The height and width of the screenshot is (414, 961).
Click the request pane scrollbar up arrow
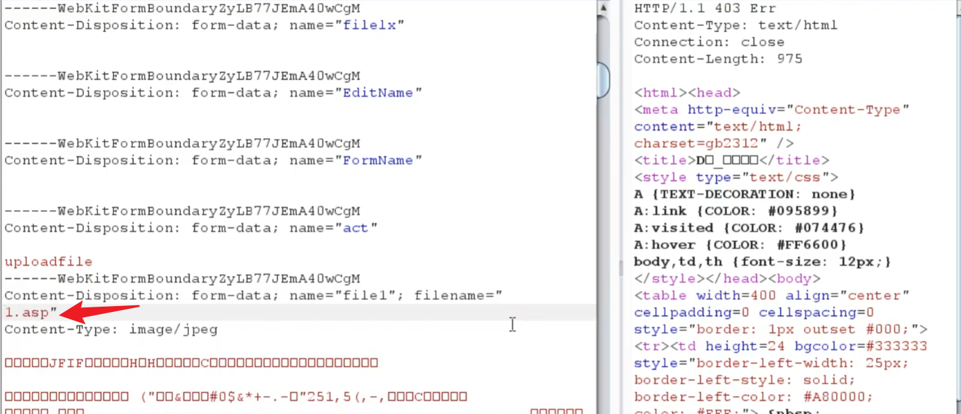604,9
